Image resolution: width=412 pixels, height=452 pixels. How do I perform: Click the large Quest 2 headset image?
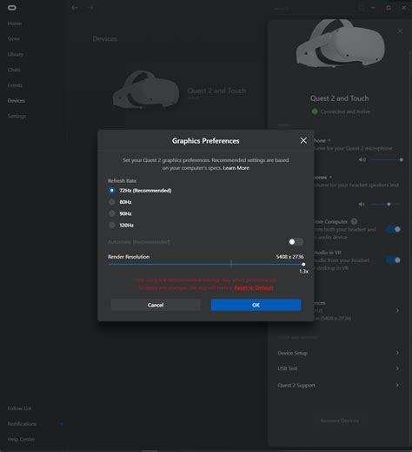coord(341,43)
